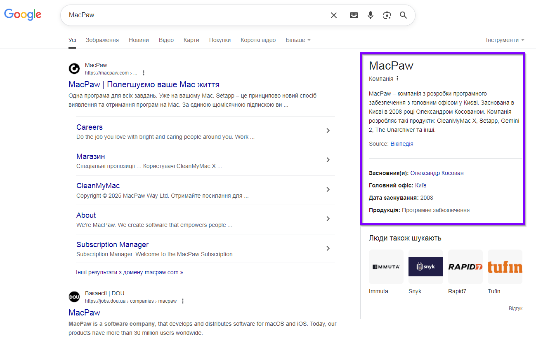The image size is (536, 341).
Task: Click the Snyk name label
Action: coord(415,291)
